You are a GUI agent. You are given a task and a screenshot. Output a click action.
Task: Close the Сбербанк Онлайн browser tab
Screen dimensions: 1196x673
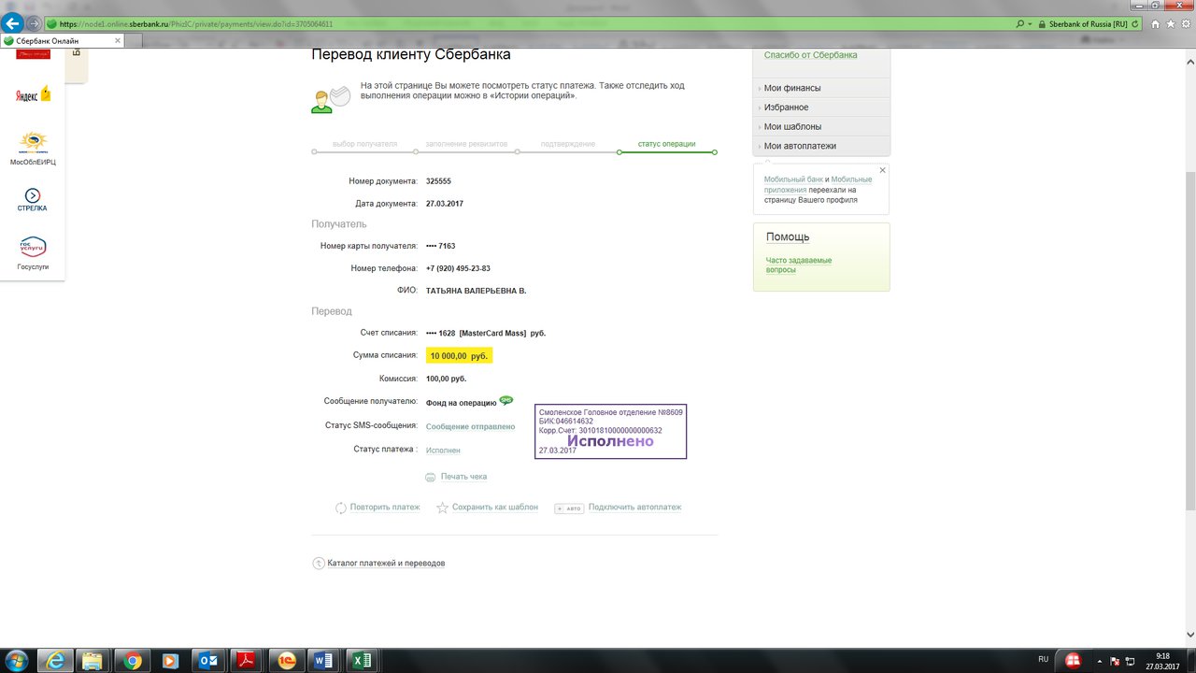pyautogui.click(x=118, y=41)
